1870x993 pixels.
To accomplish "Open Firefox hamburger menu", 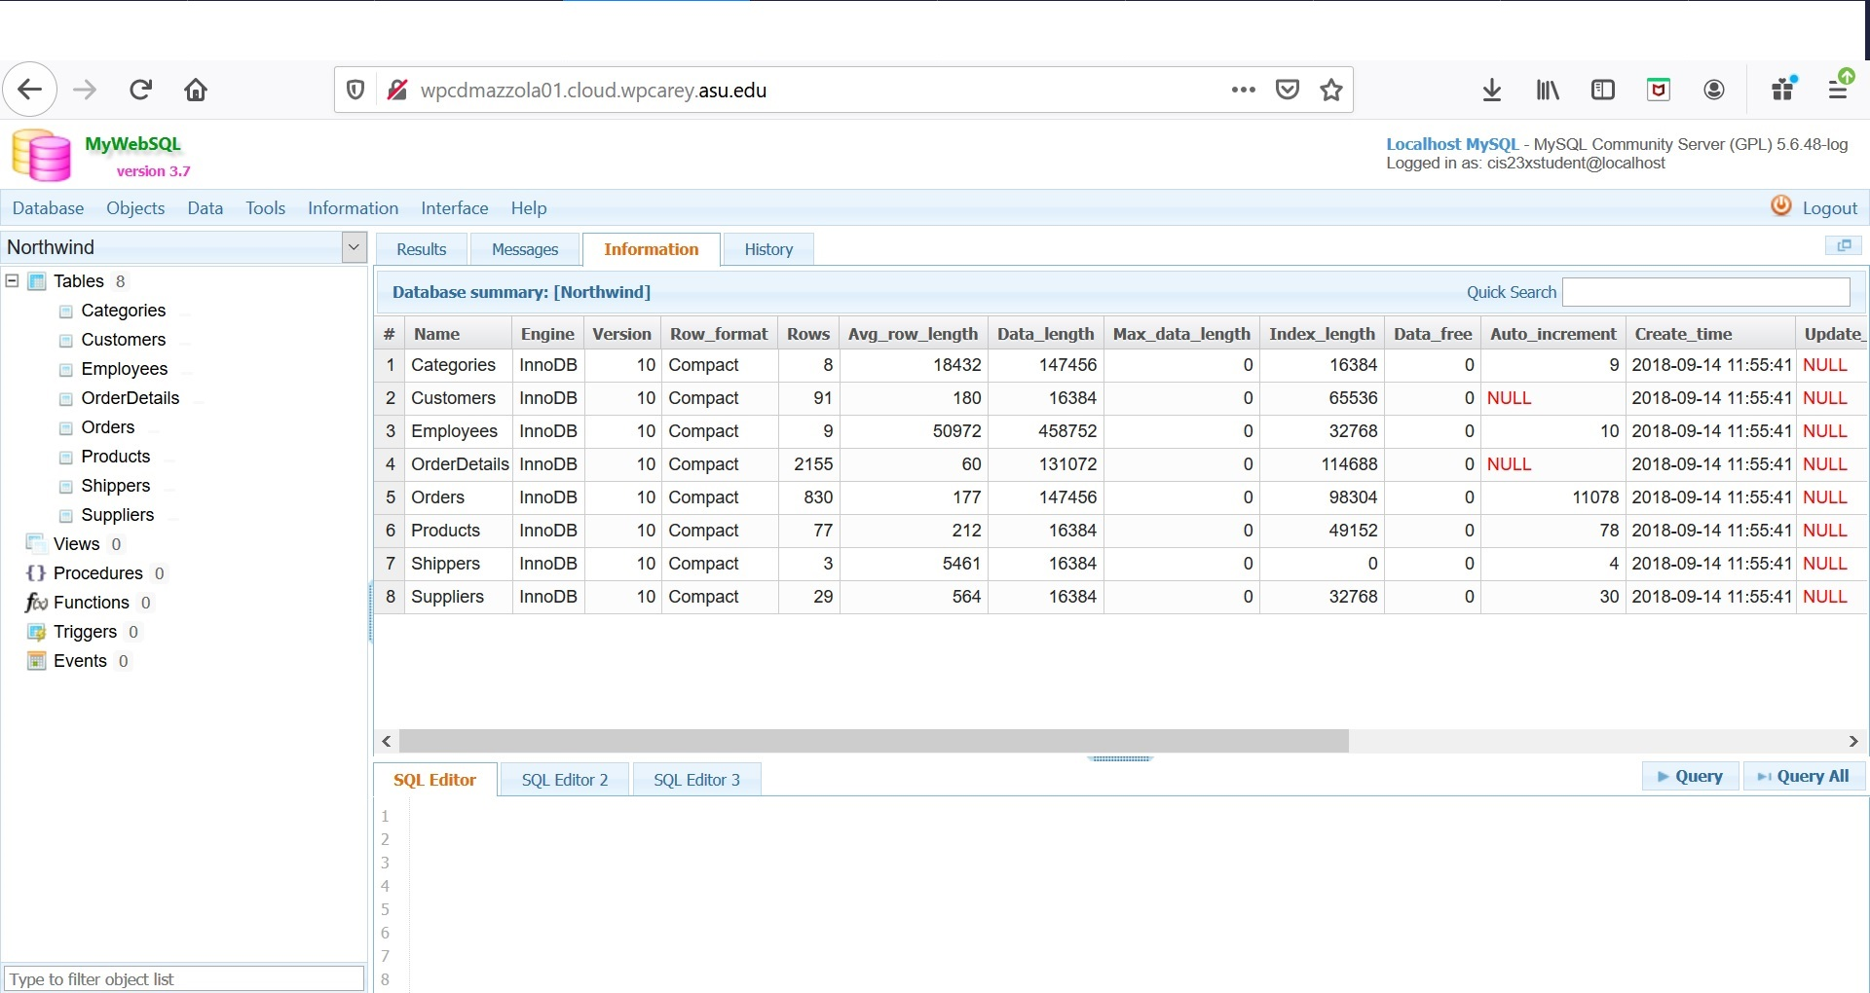I will click(1839, 89).
